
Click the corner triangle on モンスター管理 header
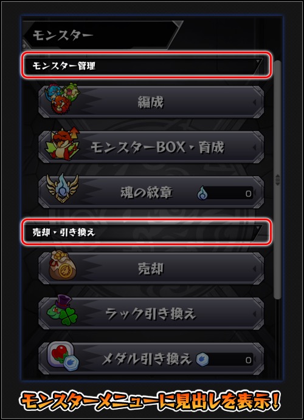point(258,62)
